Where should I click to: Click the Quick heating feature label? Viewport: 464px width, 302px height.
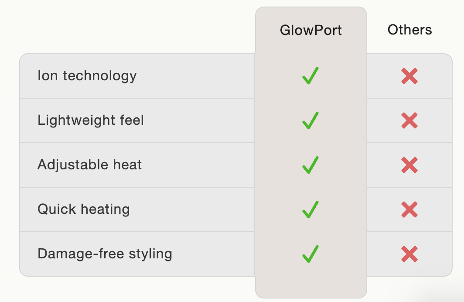(x=84, y=209)
